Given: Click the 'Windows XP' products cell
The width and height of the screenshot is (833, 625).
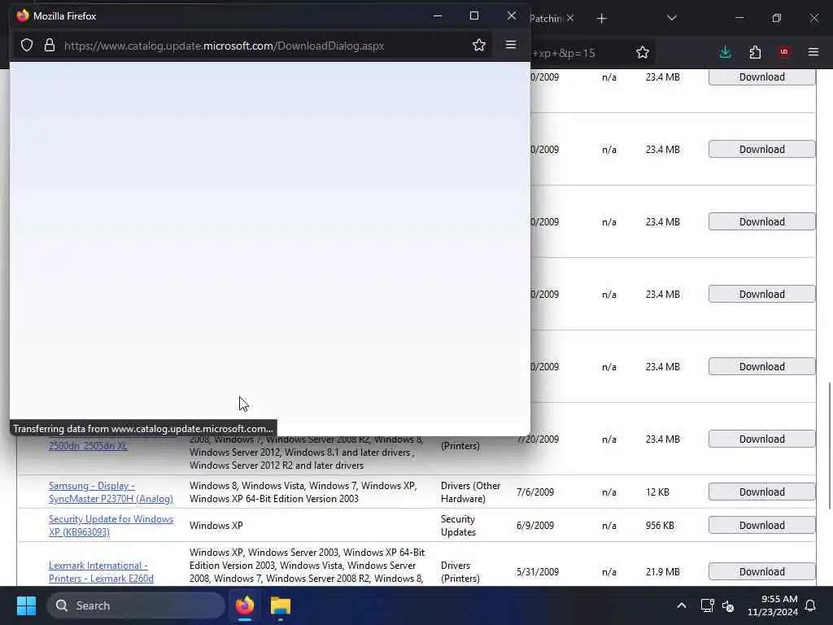Looking at the screenshot, I should tap(216, 526).
